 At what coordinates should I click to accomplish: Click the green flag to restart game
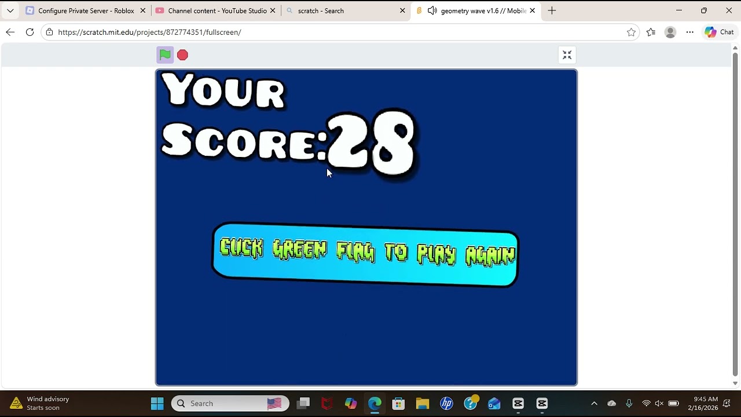[x=165, y=55]
